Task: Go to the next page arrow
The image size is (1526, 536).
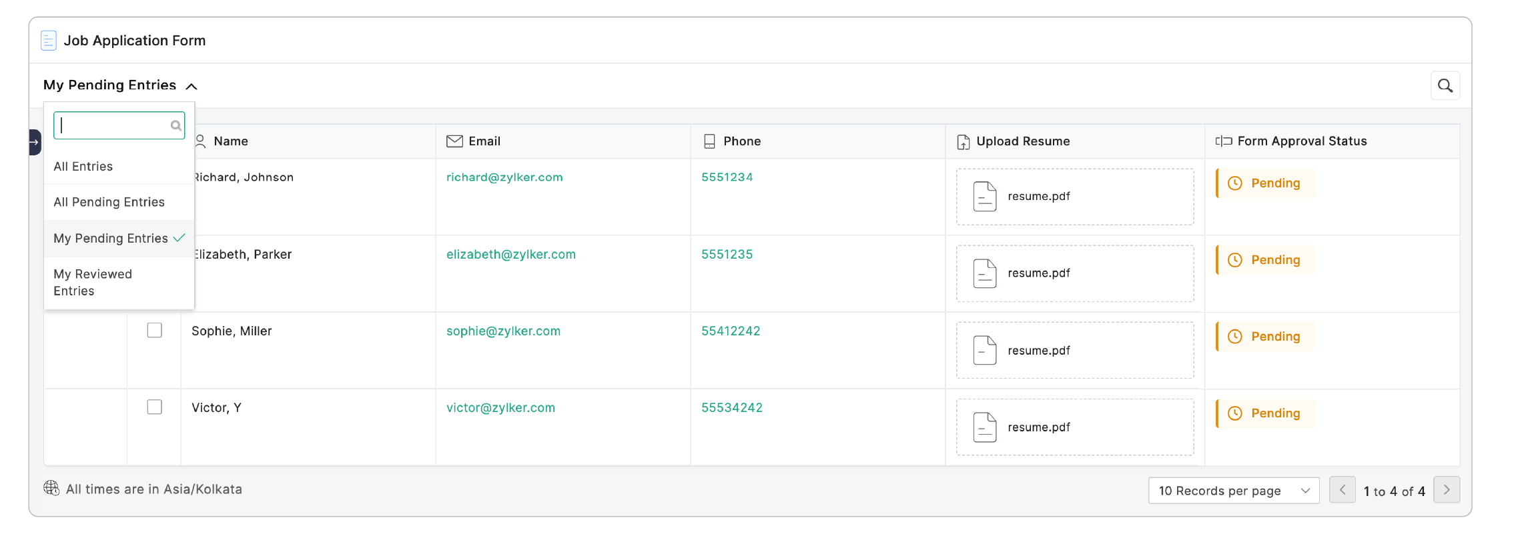Action: tap(1446, 490)
